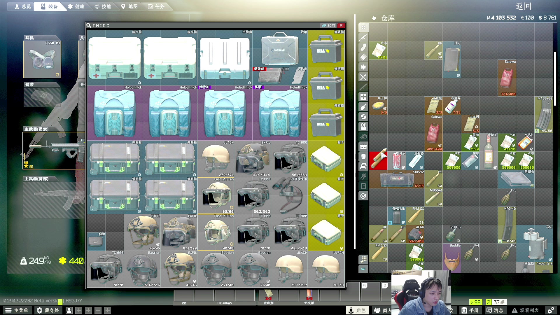Select the asterisk filter in stash sidebar

[363, 67]
